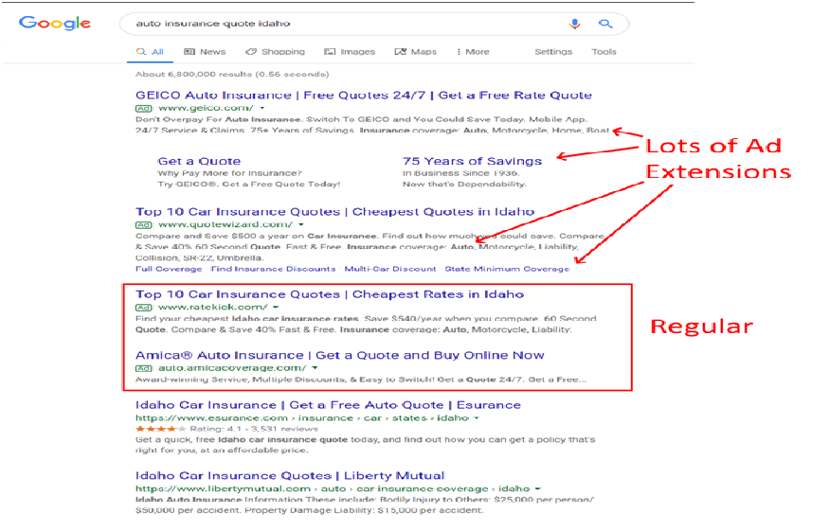
Task: Click the blue search magnifier icon
Action: 605,24
